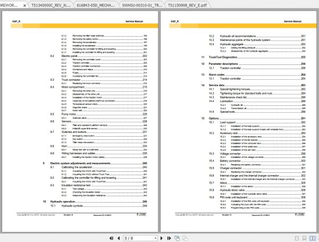Open TOC entry 8.5 Pump motor
The height and width of the screenshot is (242, 319).
tap(99, 114)
